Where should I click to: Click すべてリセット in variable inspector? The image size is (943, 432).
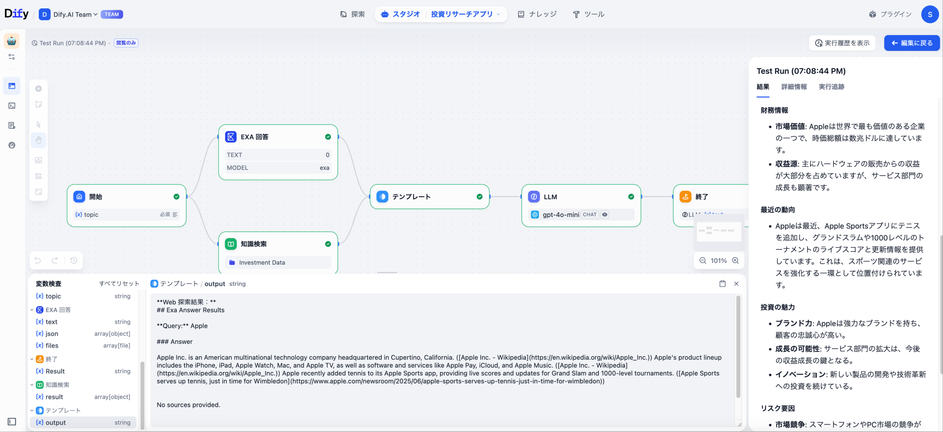click(x=119, y=284)
